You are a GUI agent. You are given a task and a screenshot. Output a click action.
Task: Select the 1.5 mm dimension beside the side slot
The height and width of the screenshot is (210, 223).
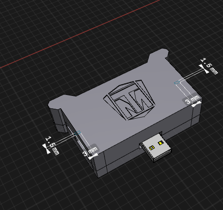(52, 145)
